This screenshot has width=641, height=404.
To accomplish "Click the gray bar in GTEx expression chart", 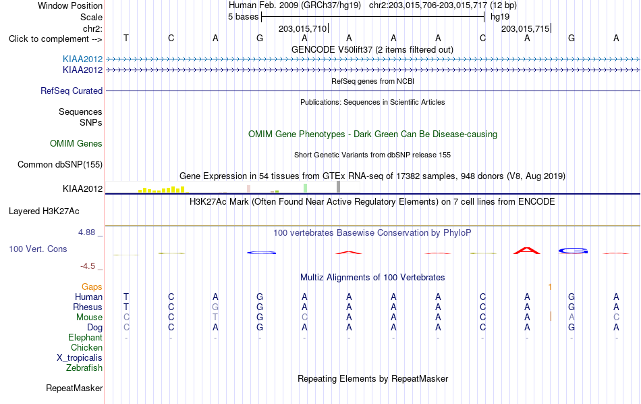I will (339, 187).
